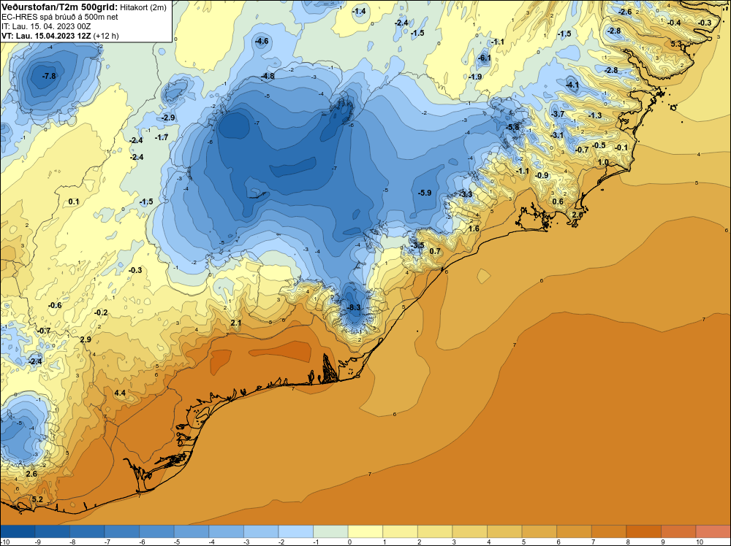This screenshot has width=731, height=546.
Task: Click the 2.0 temperature value near coast
Action: (577, 215)
